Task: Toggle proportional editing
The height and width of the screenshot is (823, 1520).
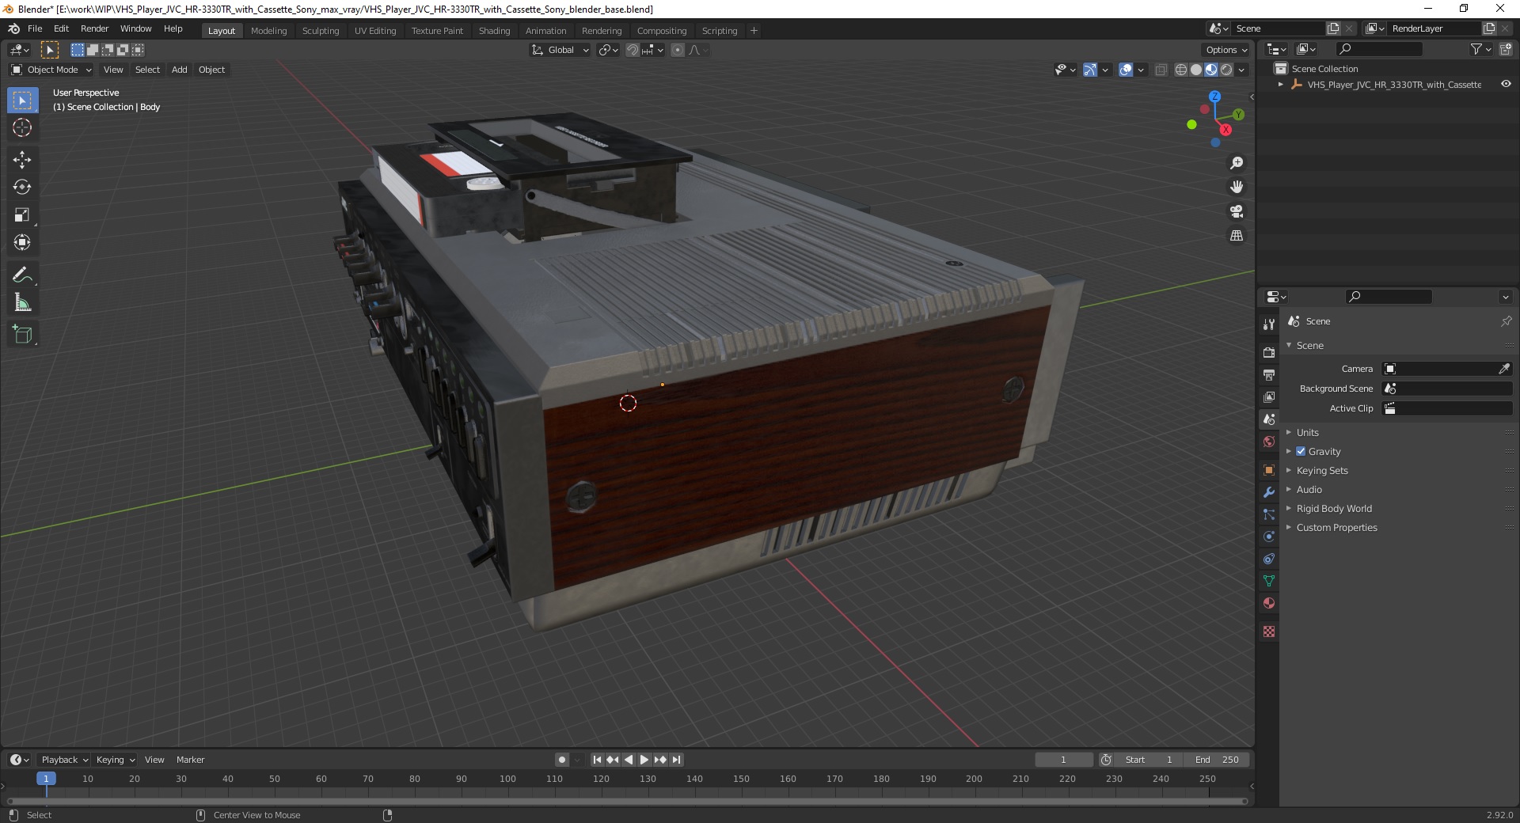Action: click(678, 50)
